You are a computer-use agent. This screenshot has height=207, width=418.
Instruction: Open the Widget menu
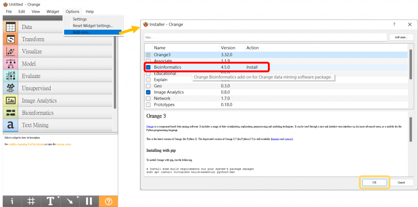(53, 11)
